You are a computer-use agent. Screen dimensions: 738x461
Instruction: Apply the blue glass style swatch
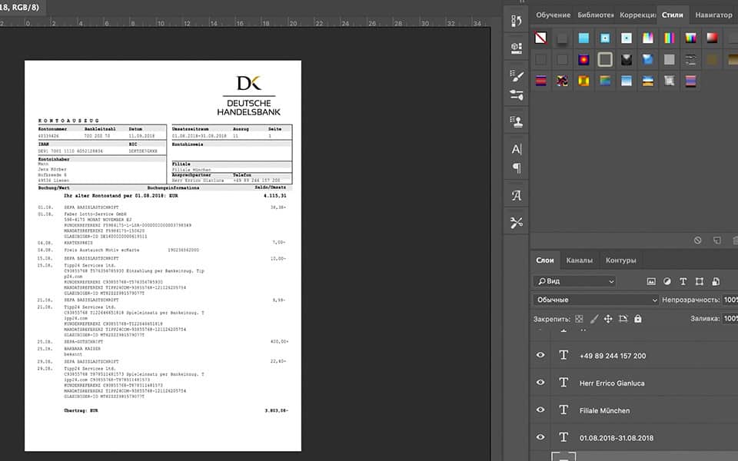(x=647, y=59)
